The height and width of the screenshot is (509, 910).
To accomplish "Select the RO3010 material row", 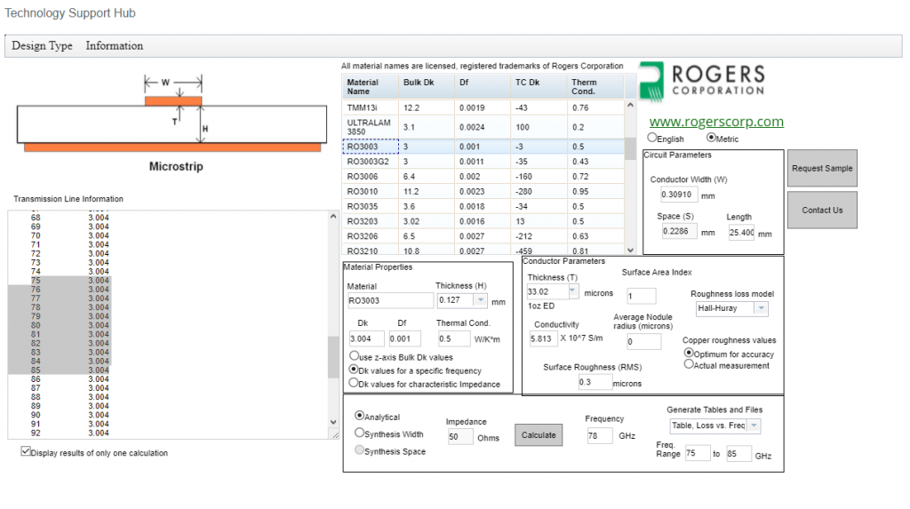I will (483, 192).
